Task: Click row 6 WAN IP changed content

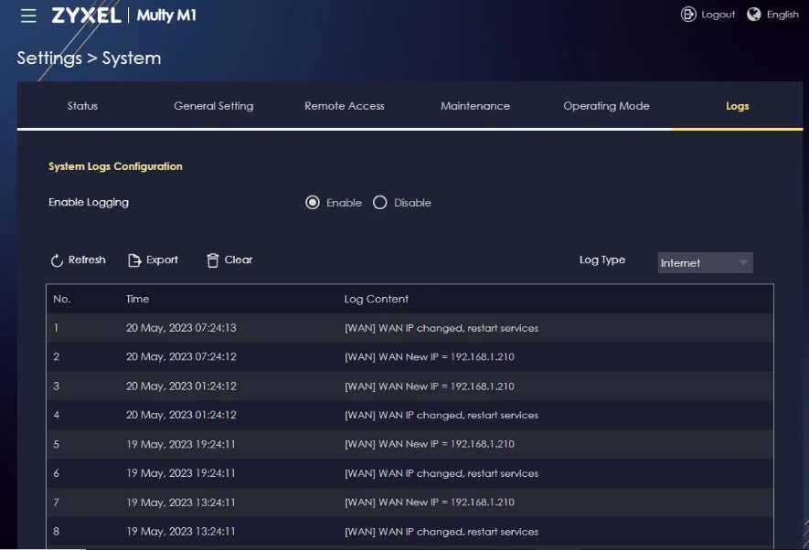Action: (x=442, y=473)
